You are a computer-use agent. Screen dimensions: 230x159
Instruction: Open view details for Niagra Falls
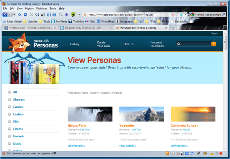click(x=76, y=146)
